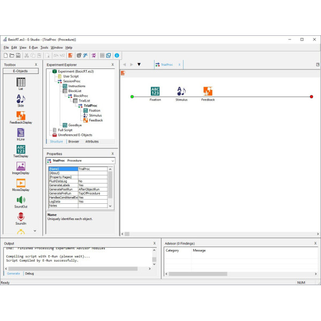Open the Edit menu

click(14, 48)
